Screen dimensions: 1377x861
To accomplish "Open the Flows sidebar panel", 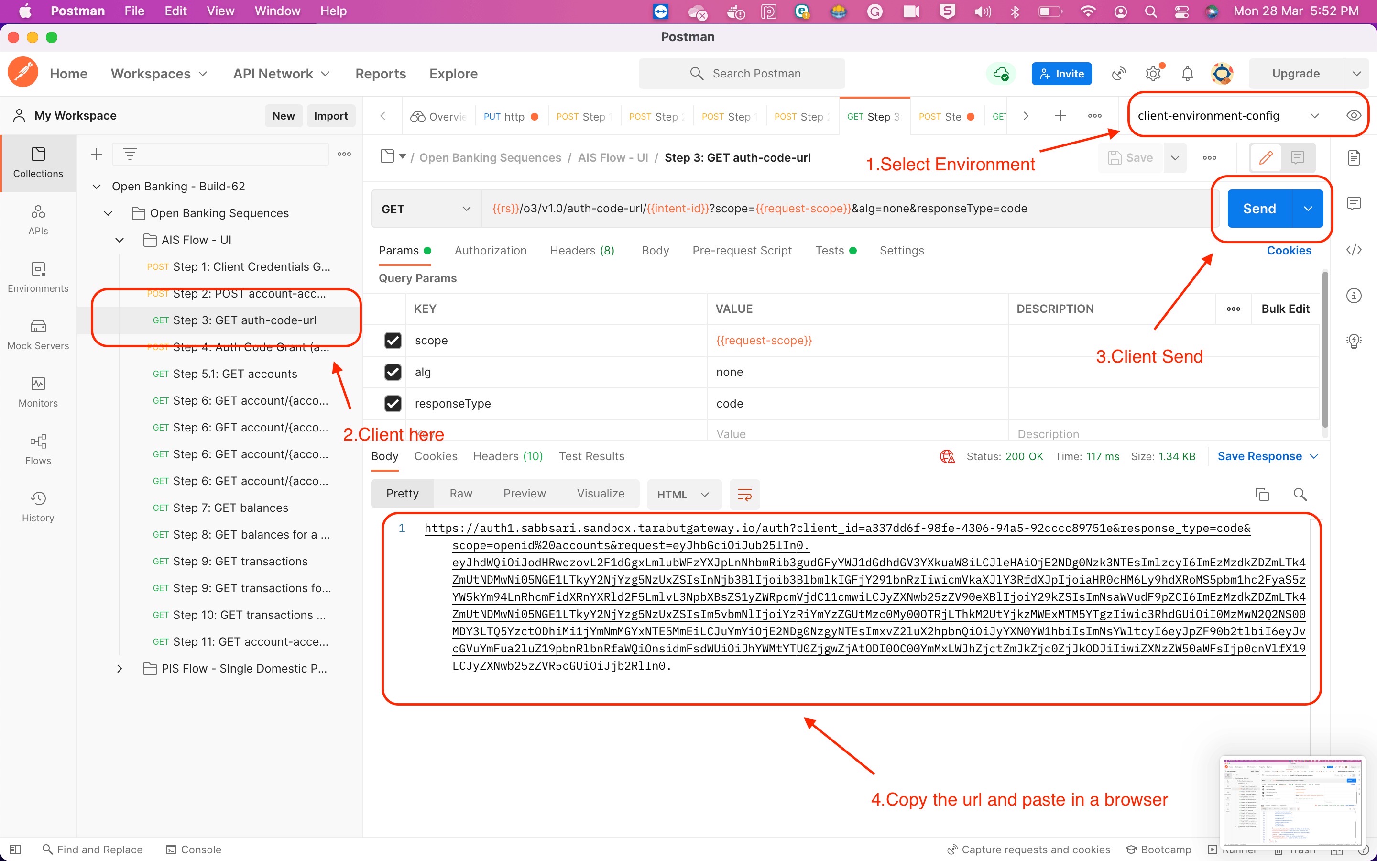I will pyautogui.click(x=38, y=450).
